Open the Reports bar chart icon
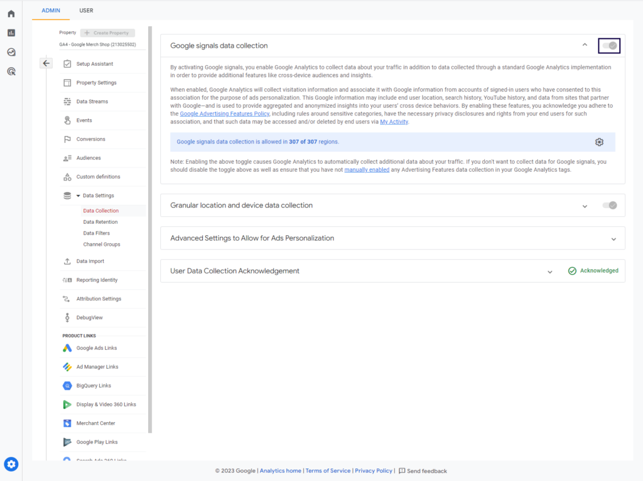The height and width of the screenshot is (481, 643). tap(11, 33)
